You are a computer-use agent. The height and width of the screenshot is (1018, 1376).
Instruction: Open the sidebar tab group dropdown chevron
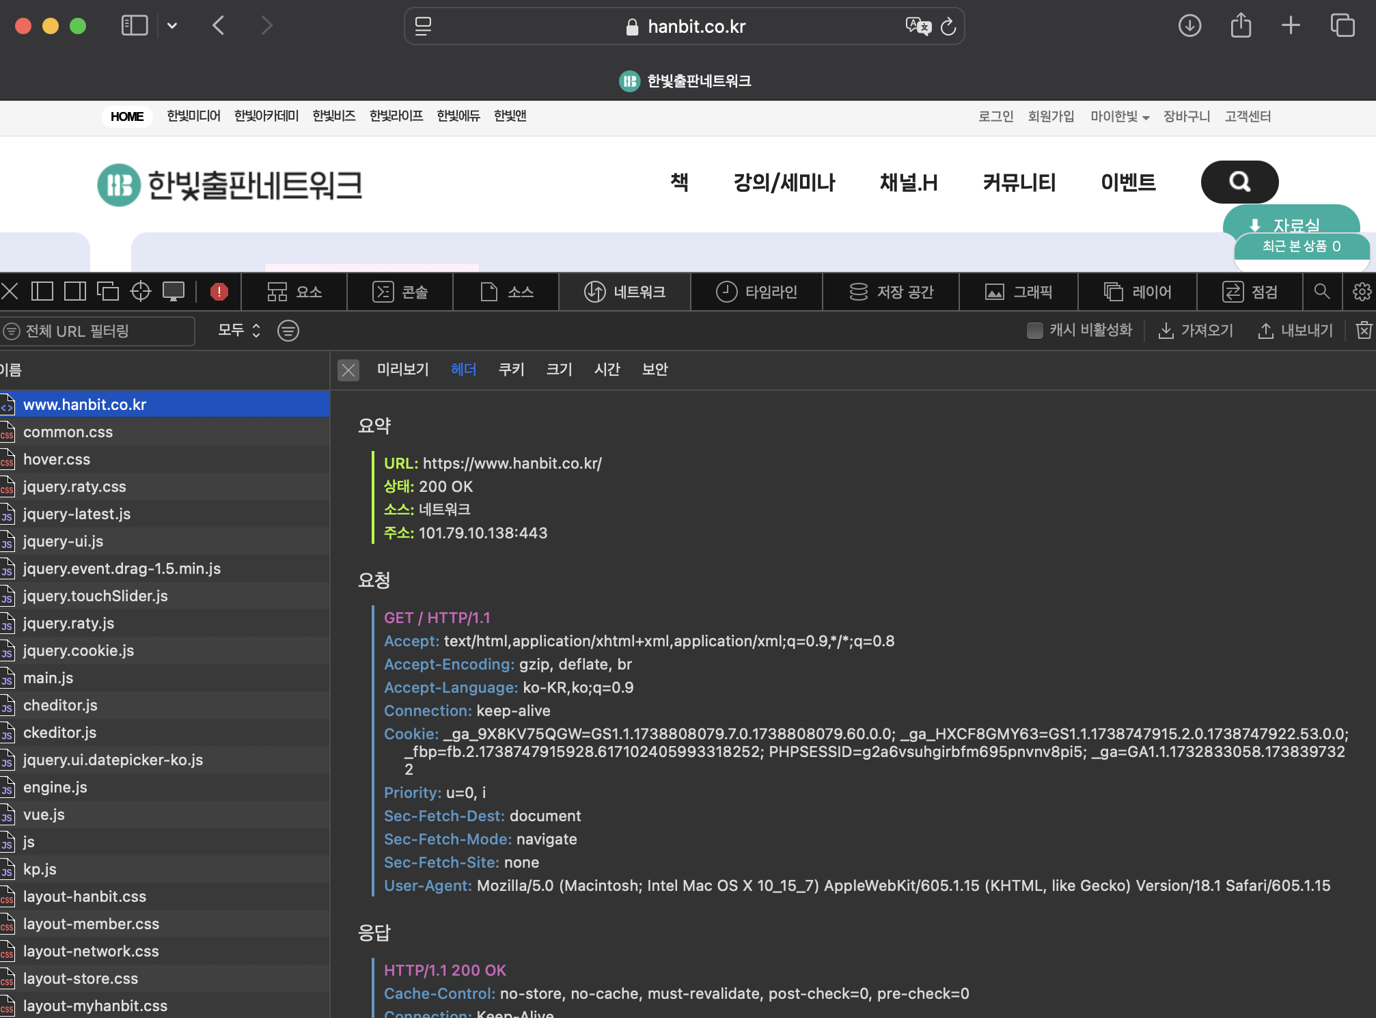172,26
